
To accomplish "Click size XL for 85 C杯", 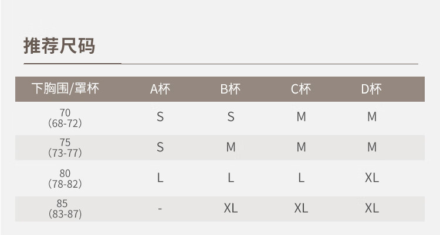I will tap(301, 208).
